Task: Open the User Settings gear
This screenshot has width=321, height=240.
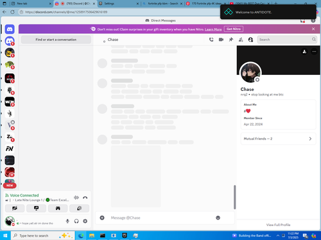Action: coord(85,221)
